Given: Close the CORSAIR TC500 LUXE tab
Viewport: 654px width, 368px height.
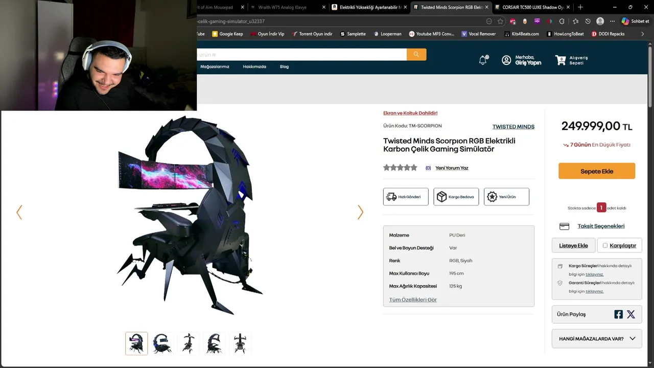Looking at the screenshot, I should [x=568, y=7].
